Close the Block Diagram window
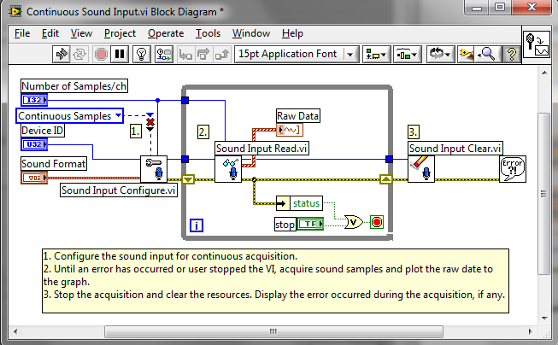The width and height of the screenshot is (558, 345). (532, 7)
